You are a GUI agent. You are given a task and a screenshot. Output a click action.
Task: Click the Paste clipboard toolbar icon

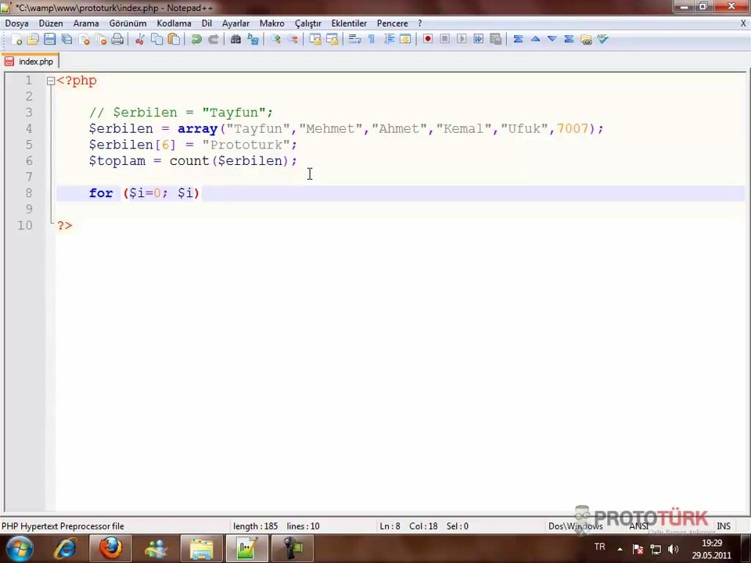click(174, 39)
